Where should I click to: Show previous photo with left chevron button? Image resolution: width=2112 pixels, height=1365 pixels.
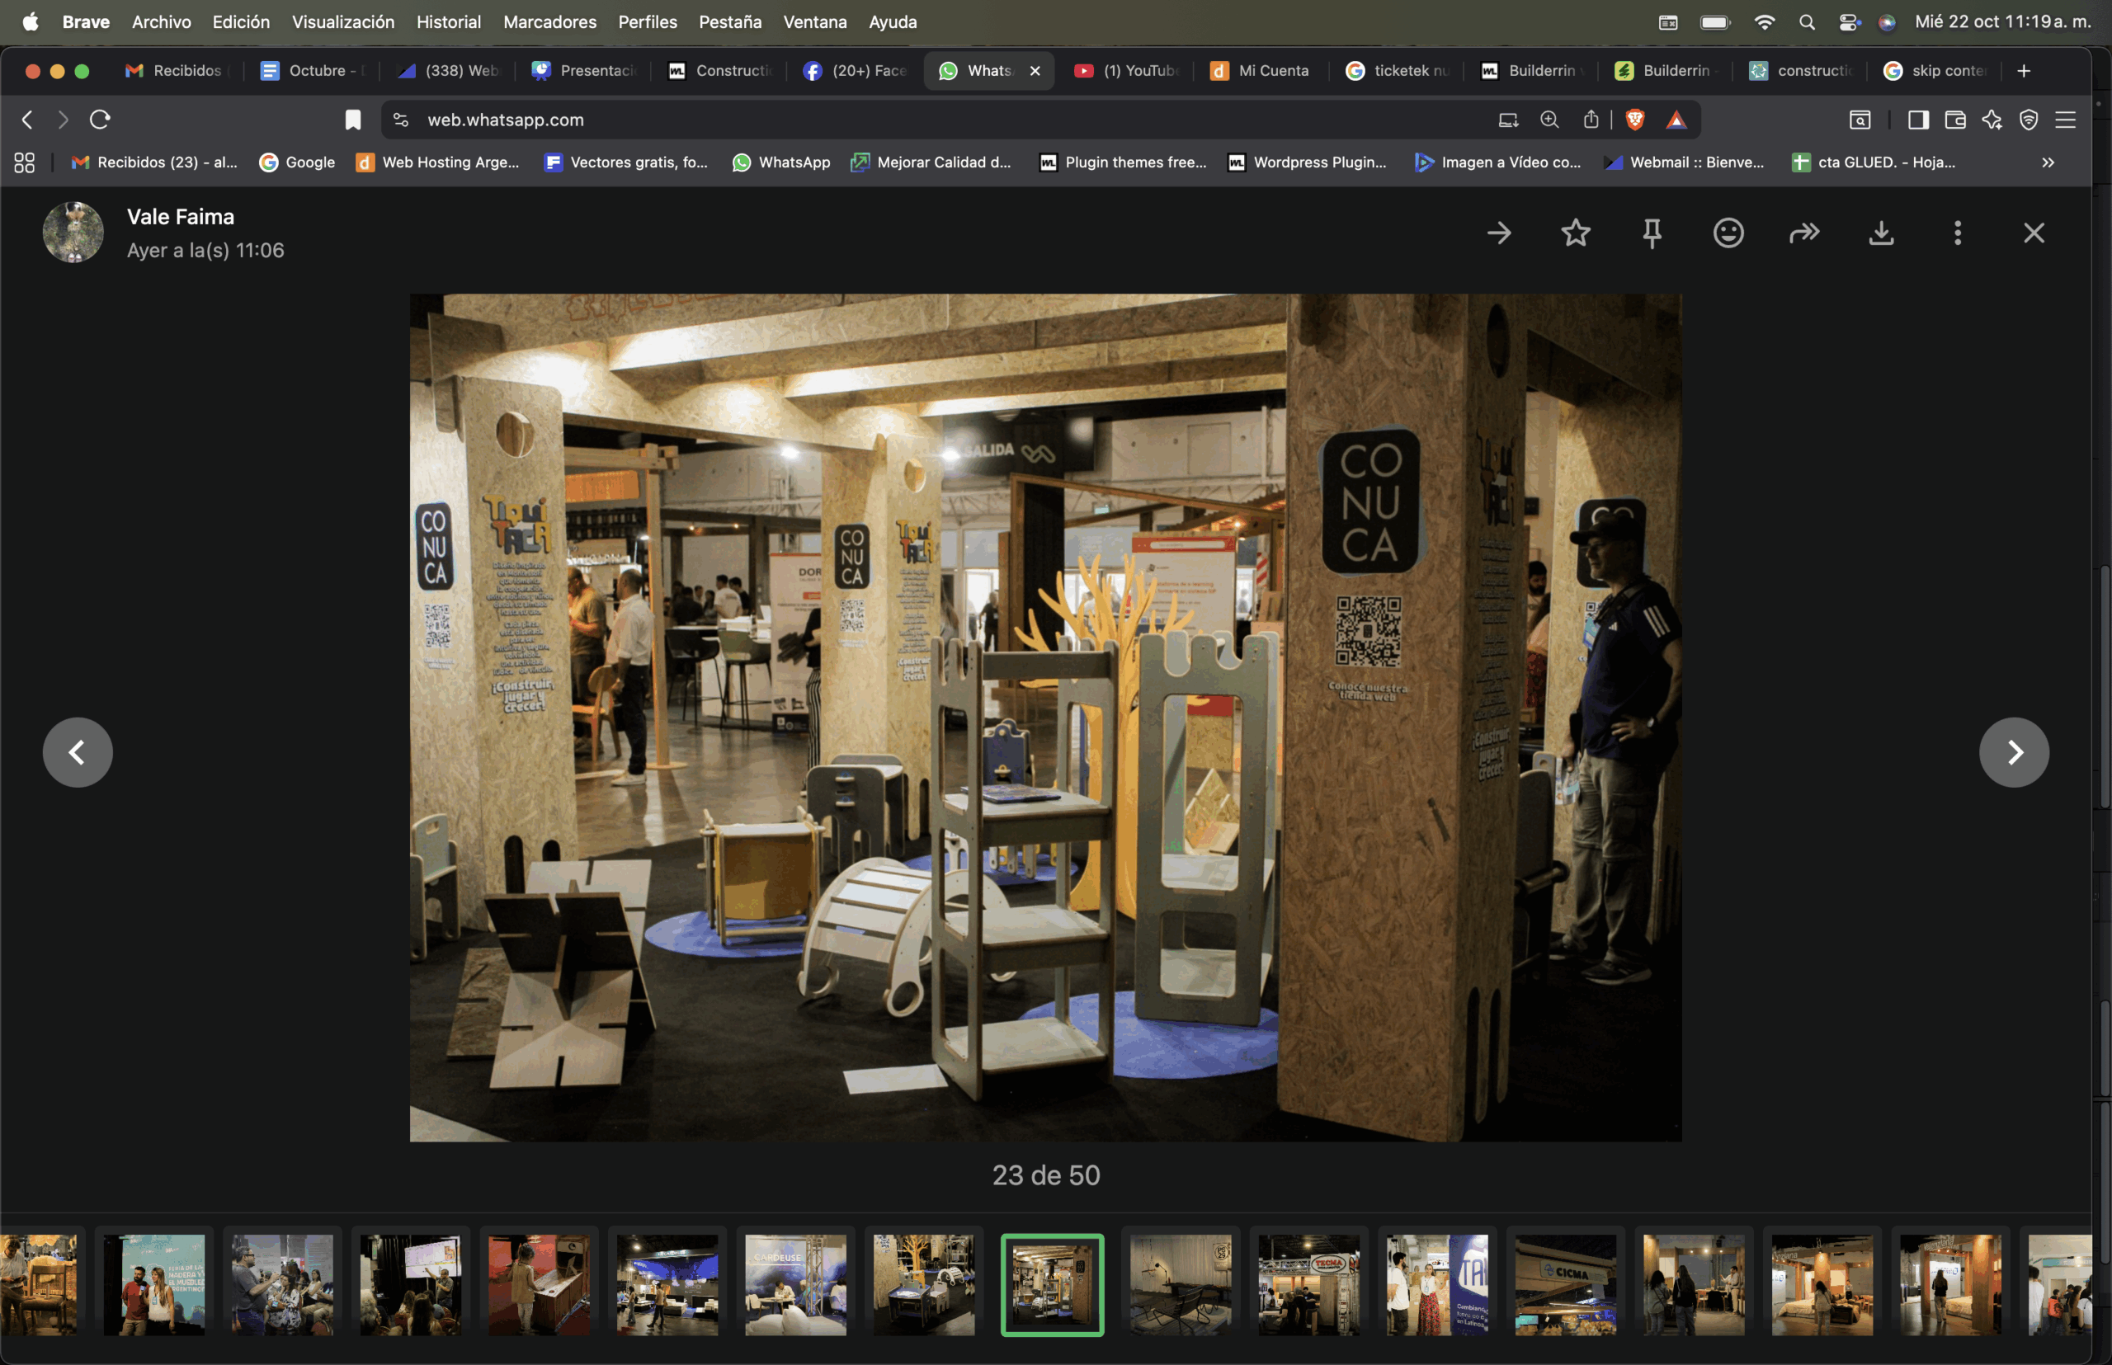pos(78,752)
